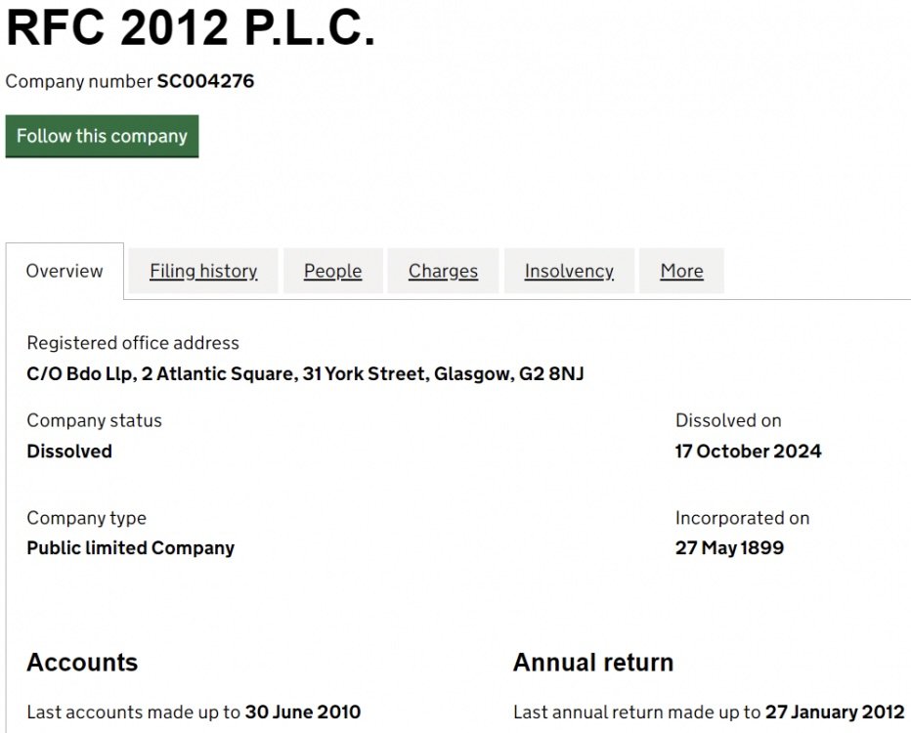The height and width of the screenshot is (733, 911).
Task: Open the Charges tab
Action: click(x=443, y=271)
